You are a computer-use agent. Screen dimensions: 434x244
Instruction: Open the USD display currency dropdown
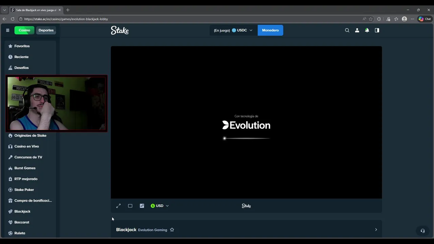click(x=160, y=206)
